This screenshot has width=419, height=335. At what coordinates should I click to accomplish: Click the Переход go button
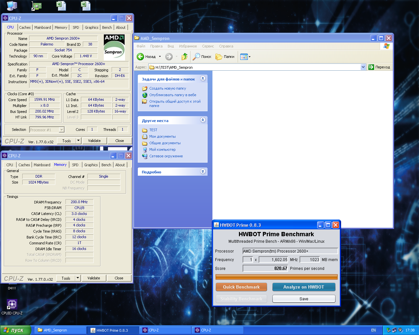(x=379, y=67)
